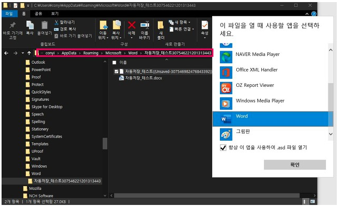341x206 pixels.
Task: Switch to large icons view in status bar
Action: pos(313,202)
